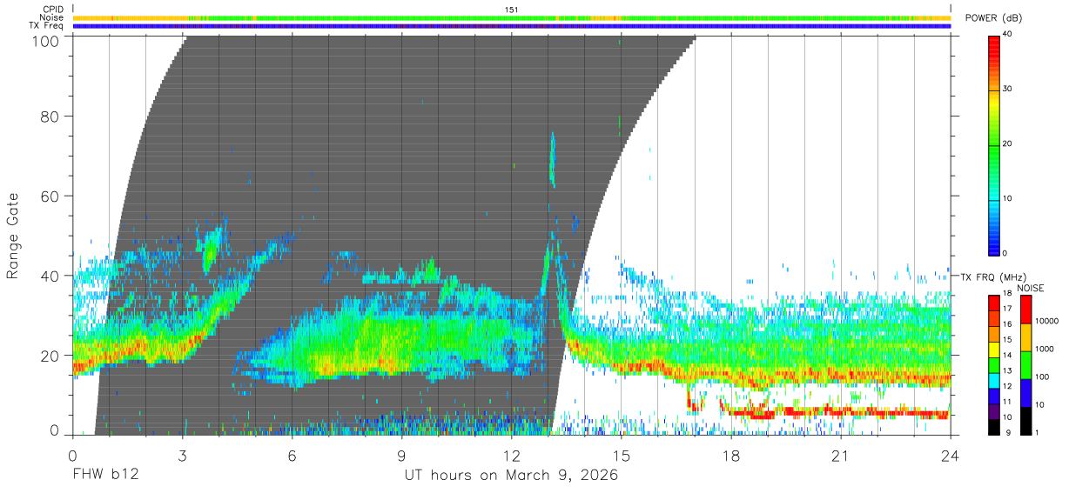Click the x-axis tick label "3"
Viewport: 1069px width, 493px height.
click(183, 456)
